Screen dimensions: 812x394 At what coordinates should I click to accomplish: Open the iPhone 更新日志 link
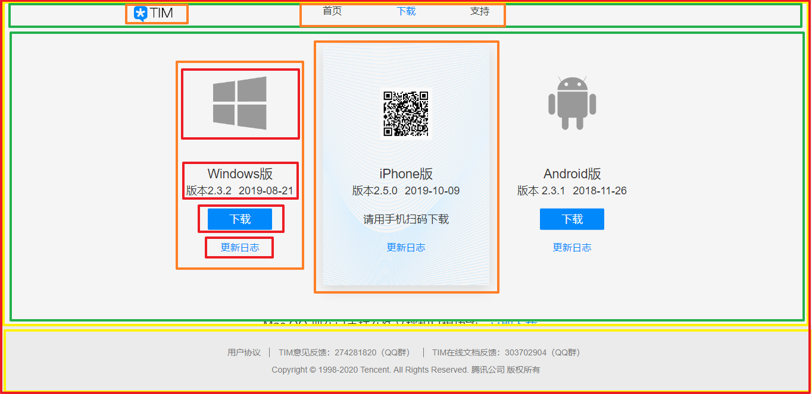(x=405, y=247)
